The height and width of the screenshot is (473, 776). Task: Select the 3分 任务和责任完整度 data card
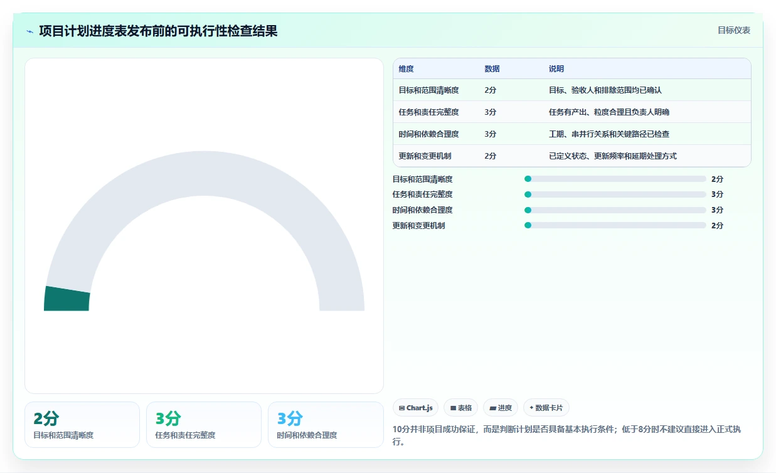pyautogui.click(x=204, y=425)
